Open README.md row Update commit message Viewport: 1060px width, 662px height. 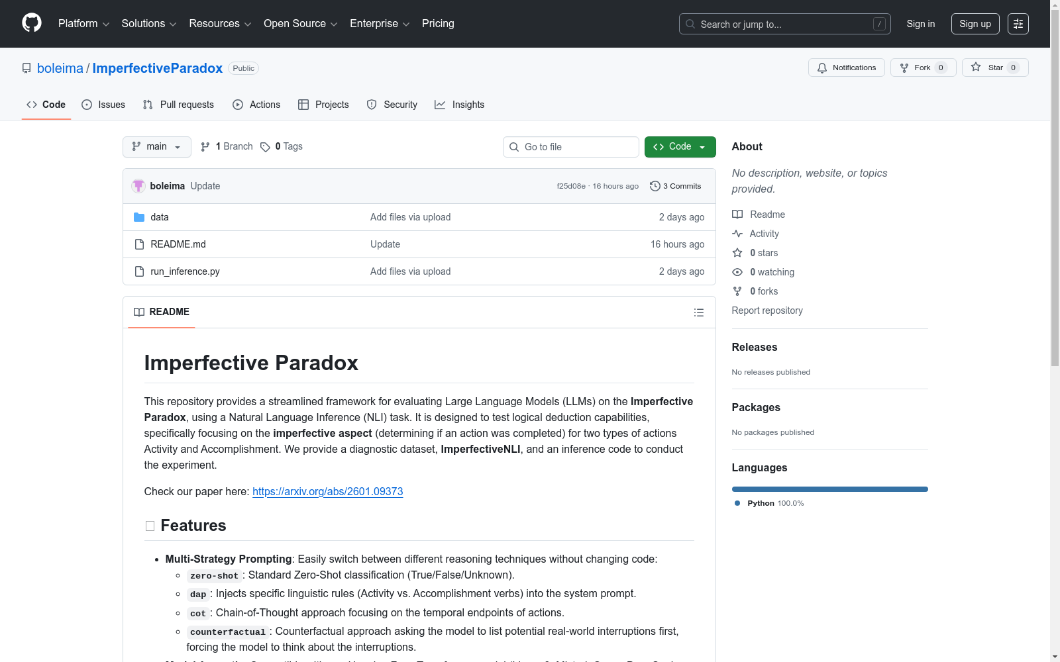pyautogui.click(x=386, y=244)
